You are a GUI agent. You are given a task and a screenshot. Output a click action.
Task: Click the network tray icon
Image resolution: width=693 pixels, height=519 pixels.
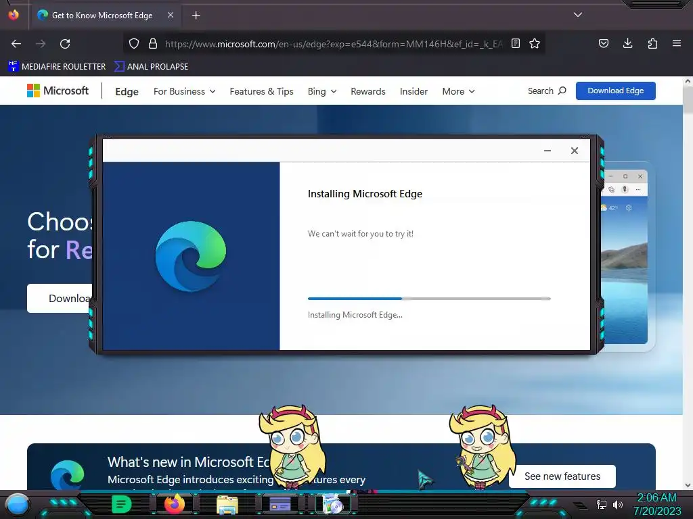pos(602,504)
